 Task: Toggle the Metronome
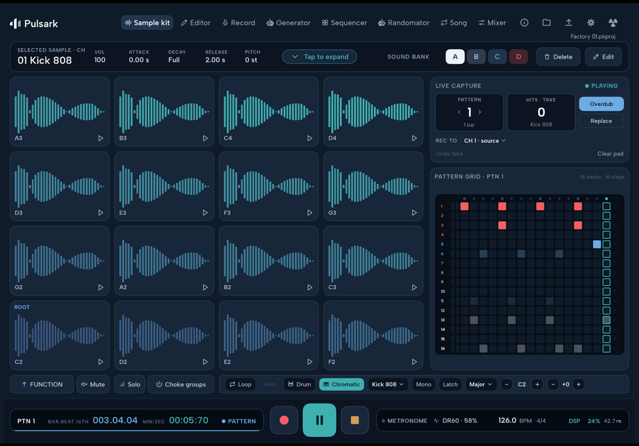404,421
